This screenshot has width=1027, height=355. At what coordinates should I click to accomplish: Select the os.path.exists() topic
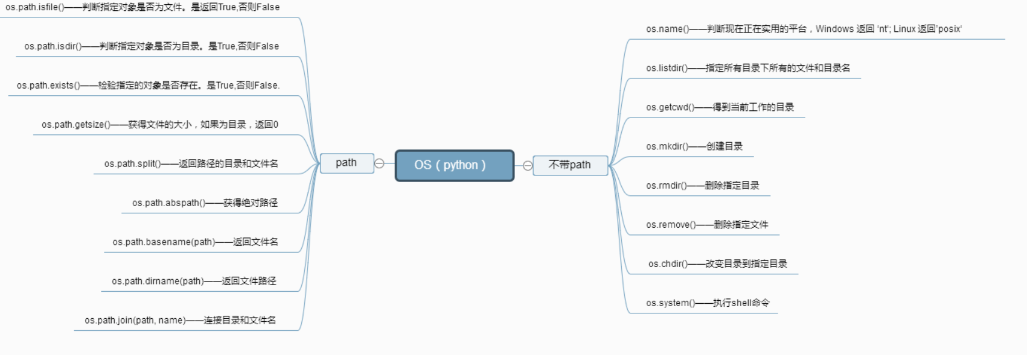tap(149, 86)
